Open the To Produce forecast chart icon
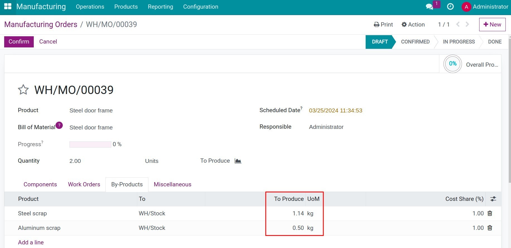 click(x=238, y=161)
